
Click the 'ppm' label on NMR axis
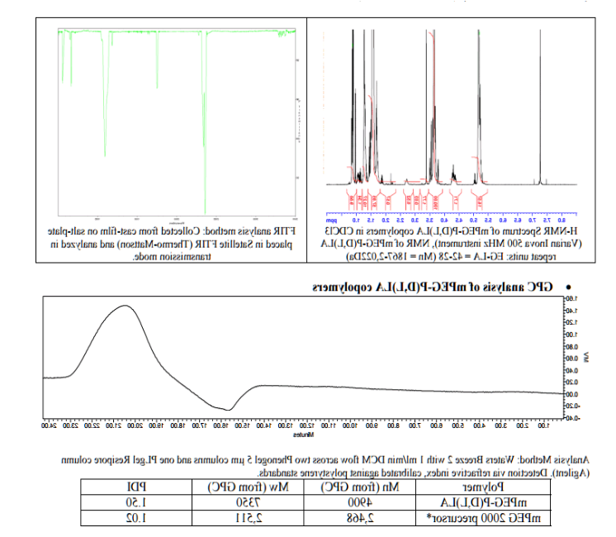click(x=331, y=221)
